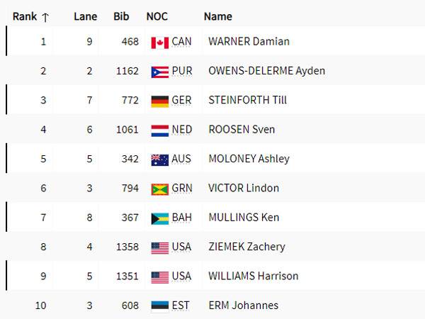Click the Netherlands flag icon

coord(159,130)
